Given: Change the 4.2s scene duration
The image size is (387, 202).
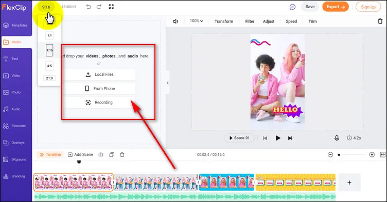Looking at the screenshot, I should (354, 138).
